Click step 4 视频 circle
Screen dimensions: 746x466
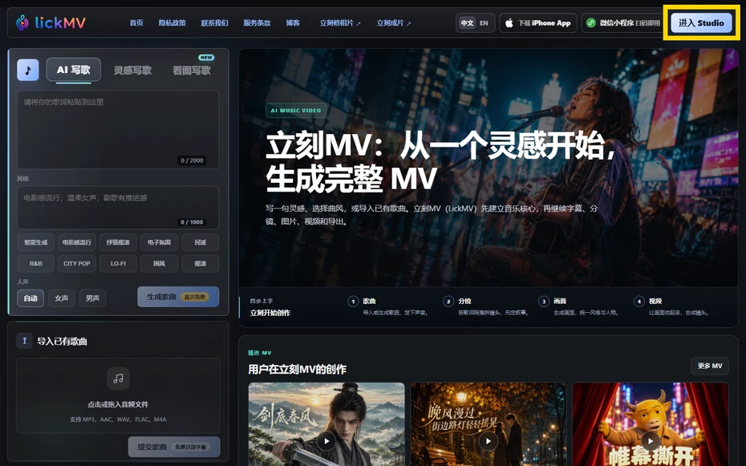pyautogui.click(x=639, y=302)
